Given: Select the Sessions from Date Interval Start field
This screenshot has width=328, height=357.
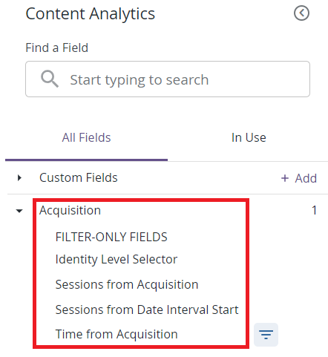Looking at the screenshot, I should click(147, 309).
